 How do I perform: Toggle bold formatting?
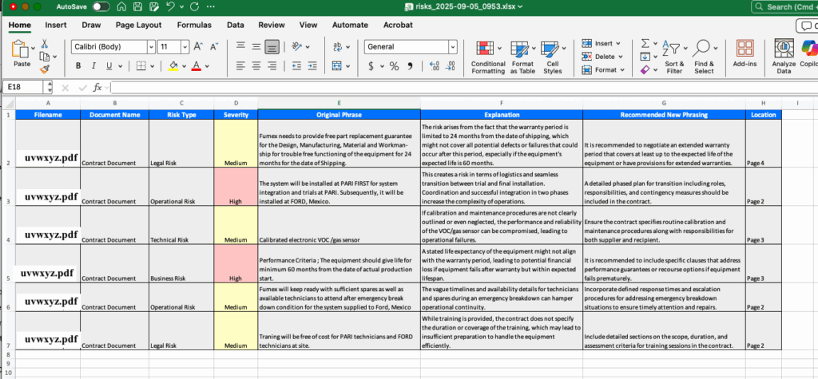point(77,66)
